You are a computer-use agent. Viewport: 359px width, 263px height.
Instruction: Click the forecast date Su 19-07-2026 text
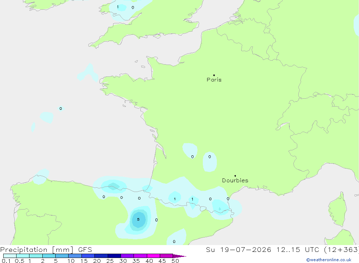(x=238, y=249)
